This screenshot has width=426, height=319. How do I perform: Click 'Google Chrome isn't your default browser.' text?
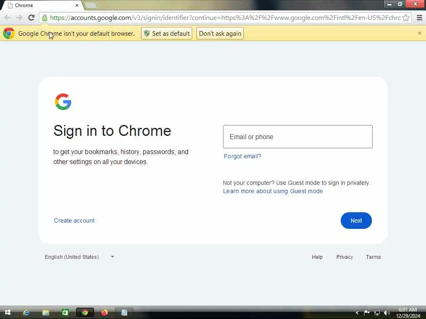pos(77,33)
